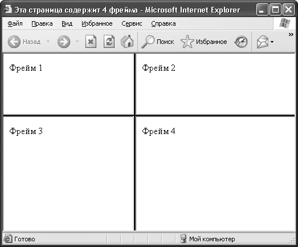The image size is (298, 247).
Task: Refresh the page with the refresh icon
Action: pos(109,41)
